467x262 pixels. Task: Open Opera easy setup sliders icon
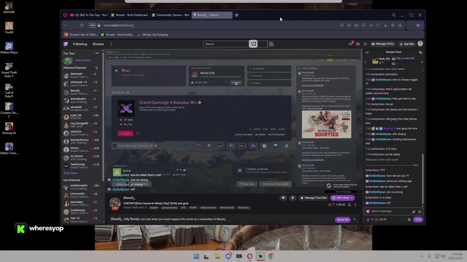point(393,25)
